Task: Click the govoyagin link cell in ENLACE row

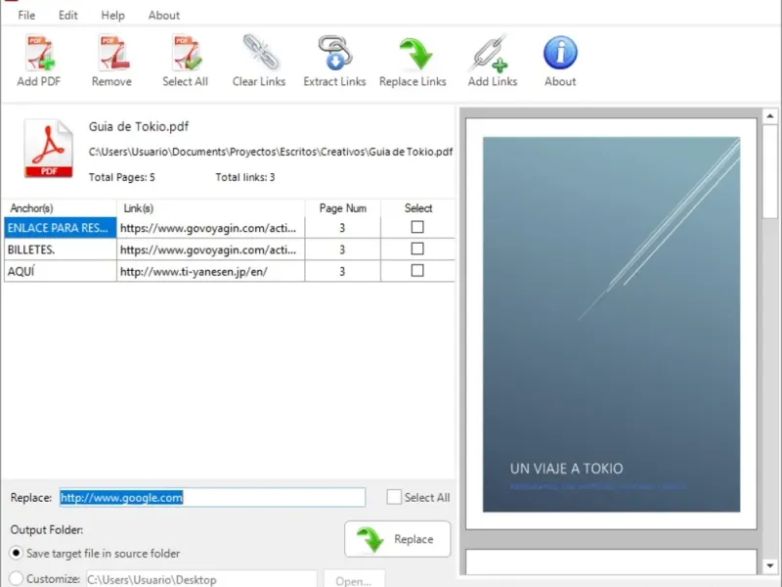Action: click(x=210, y=228)
